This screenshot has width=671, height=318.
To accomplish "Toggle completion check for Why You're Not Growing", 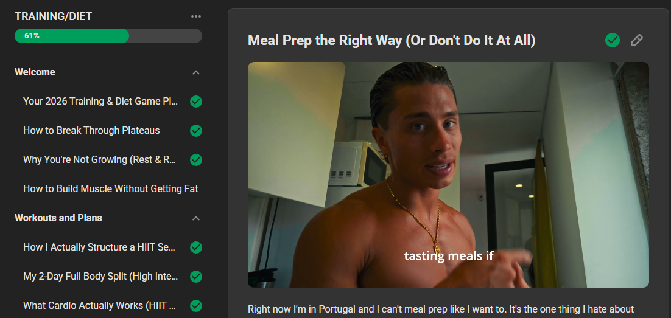I will 196,160.
